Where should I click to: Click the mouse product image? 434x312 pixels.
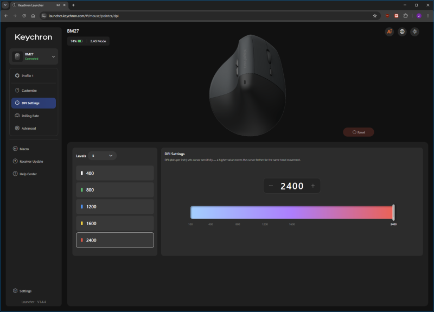[x=247, y=85]
